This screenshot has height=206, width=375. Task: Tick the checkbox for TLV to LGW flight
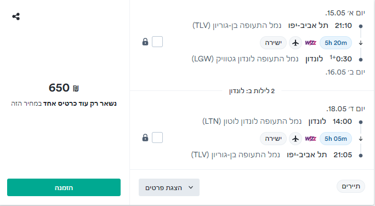point(157,42)
